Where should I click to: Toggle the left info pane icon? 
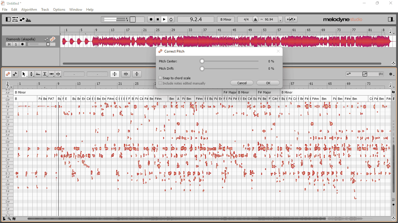pos(8,19)
